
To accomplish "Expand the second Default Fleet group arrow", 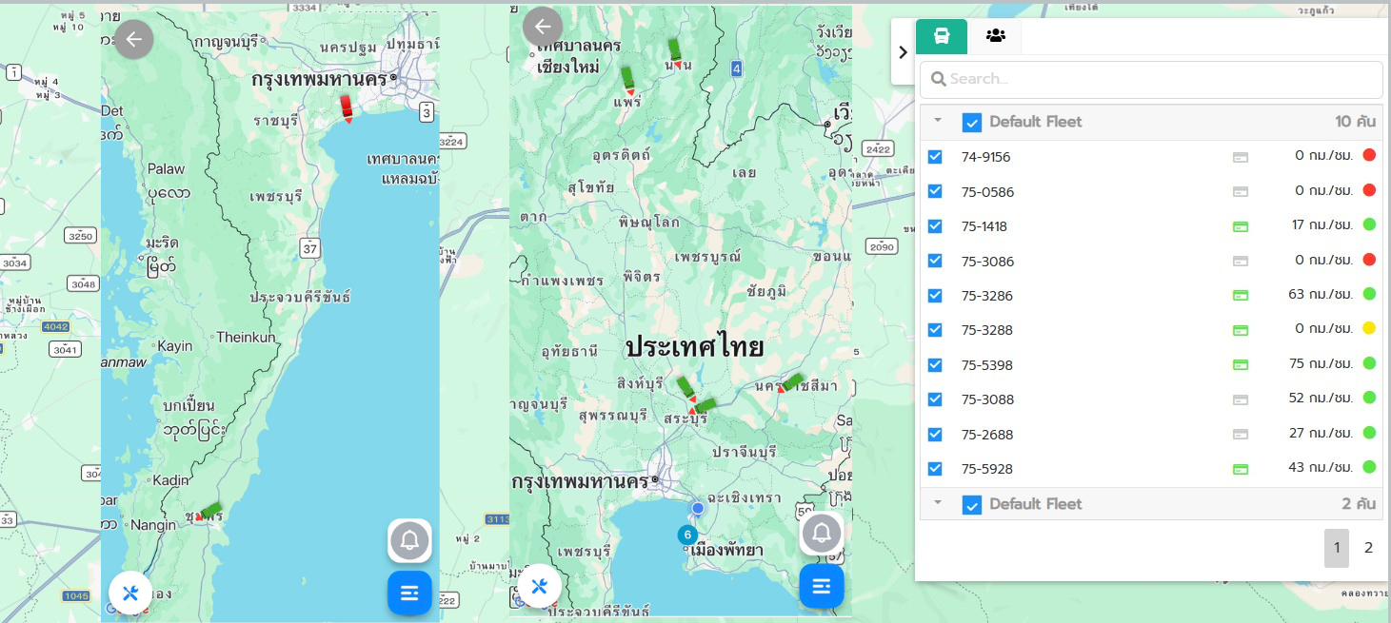I will coord(938,503).
